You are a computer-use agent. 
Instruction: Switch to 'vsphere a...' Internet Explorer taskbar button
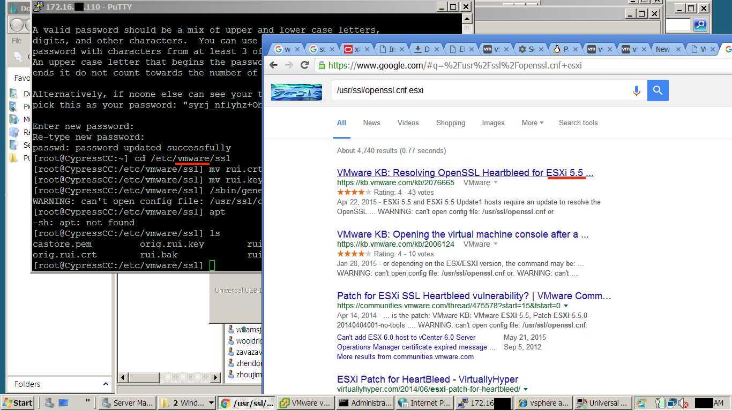point(543,403)
